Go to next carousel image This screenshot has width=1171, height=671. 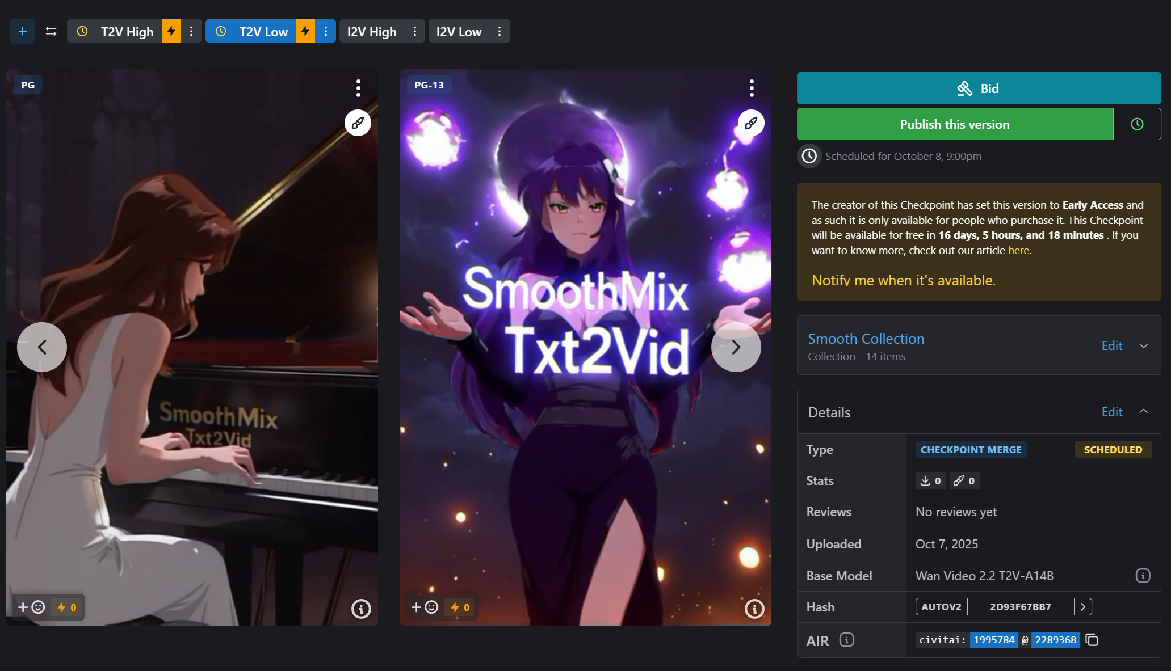coord(736,347)
